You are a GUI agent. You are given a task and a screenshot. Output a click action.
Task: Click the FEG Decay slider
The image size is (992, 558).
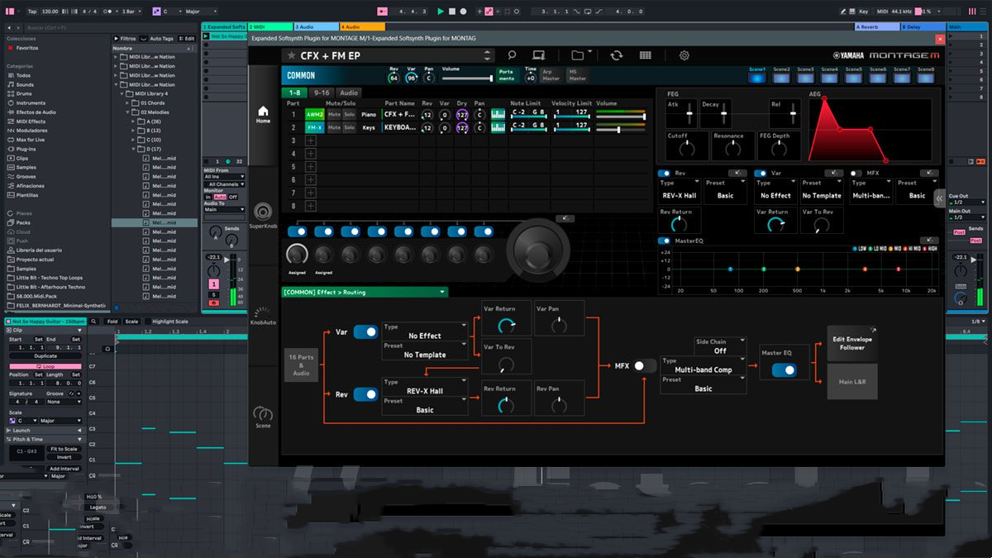[x=724, y=112]
